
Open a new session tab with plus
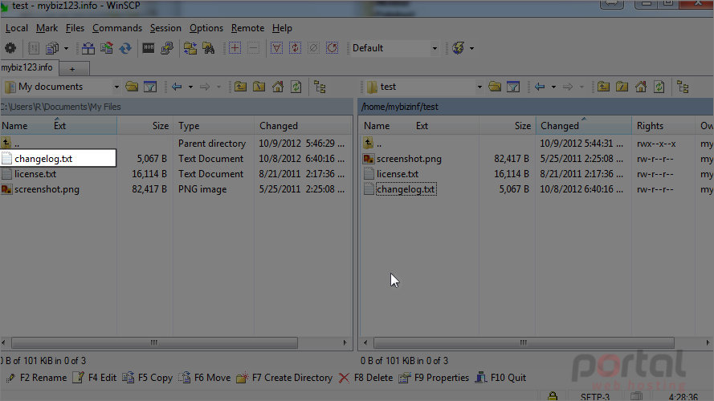pos(72,69)
